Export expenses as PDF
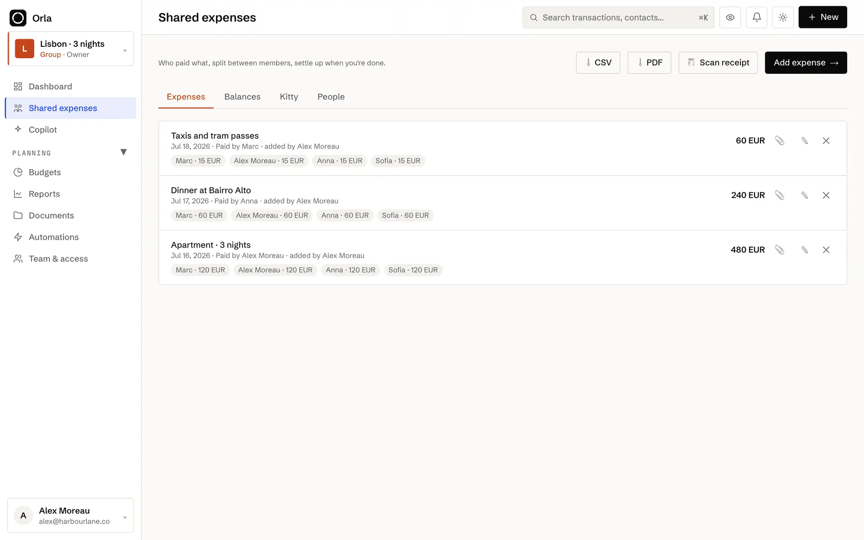This screenshot has height=540, width=864. pos(649,63)
